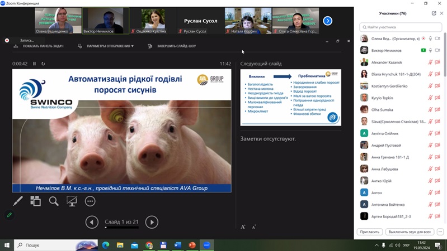The width and height of the screenshot is (447, 251).
Task: Click the recording indicator icon
Action: [7, 40]
